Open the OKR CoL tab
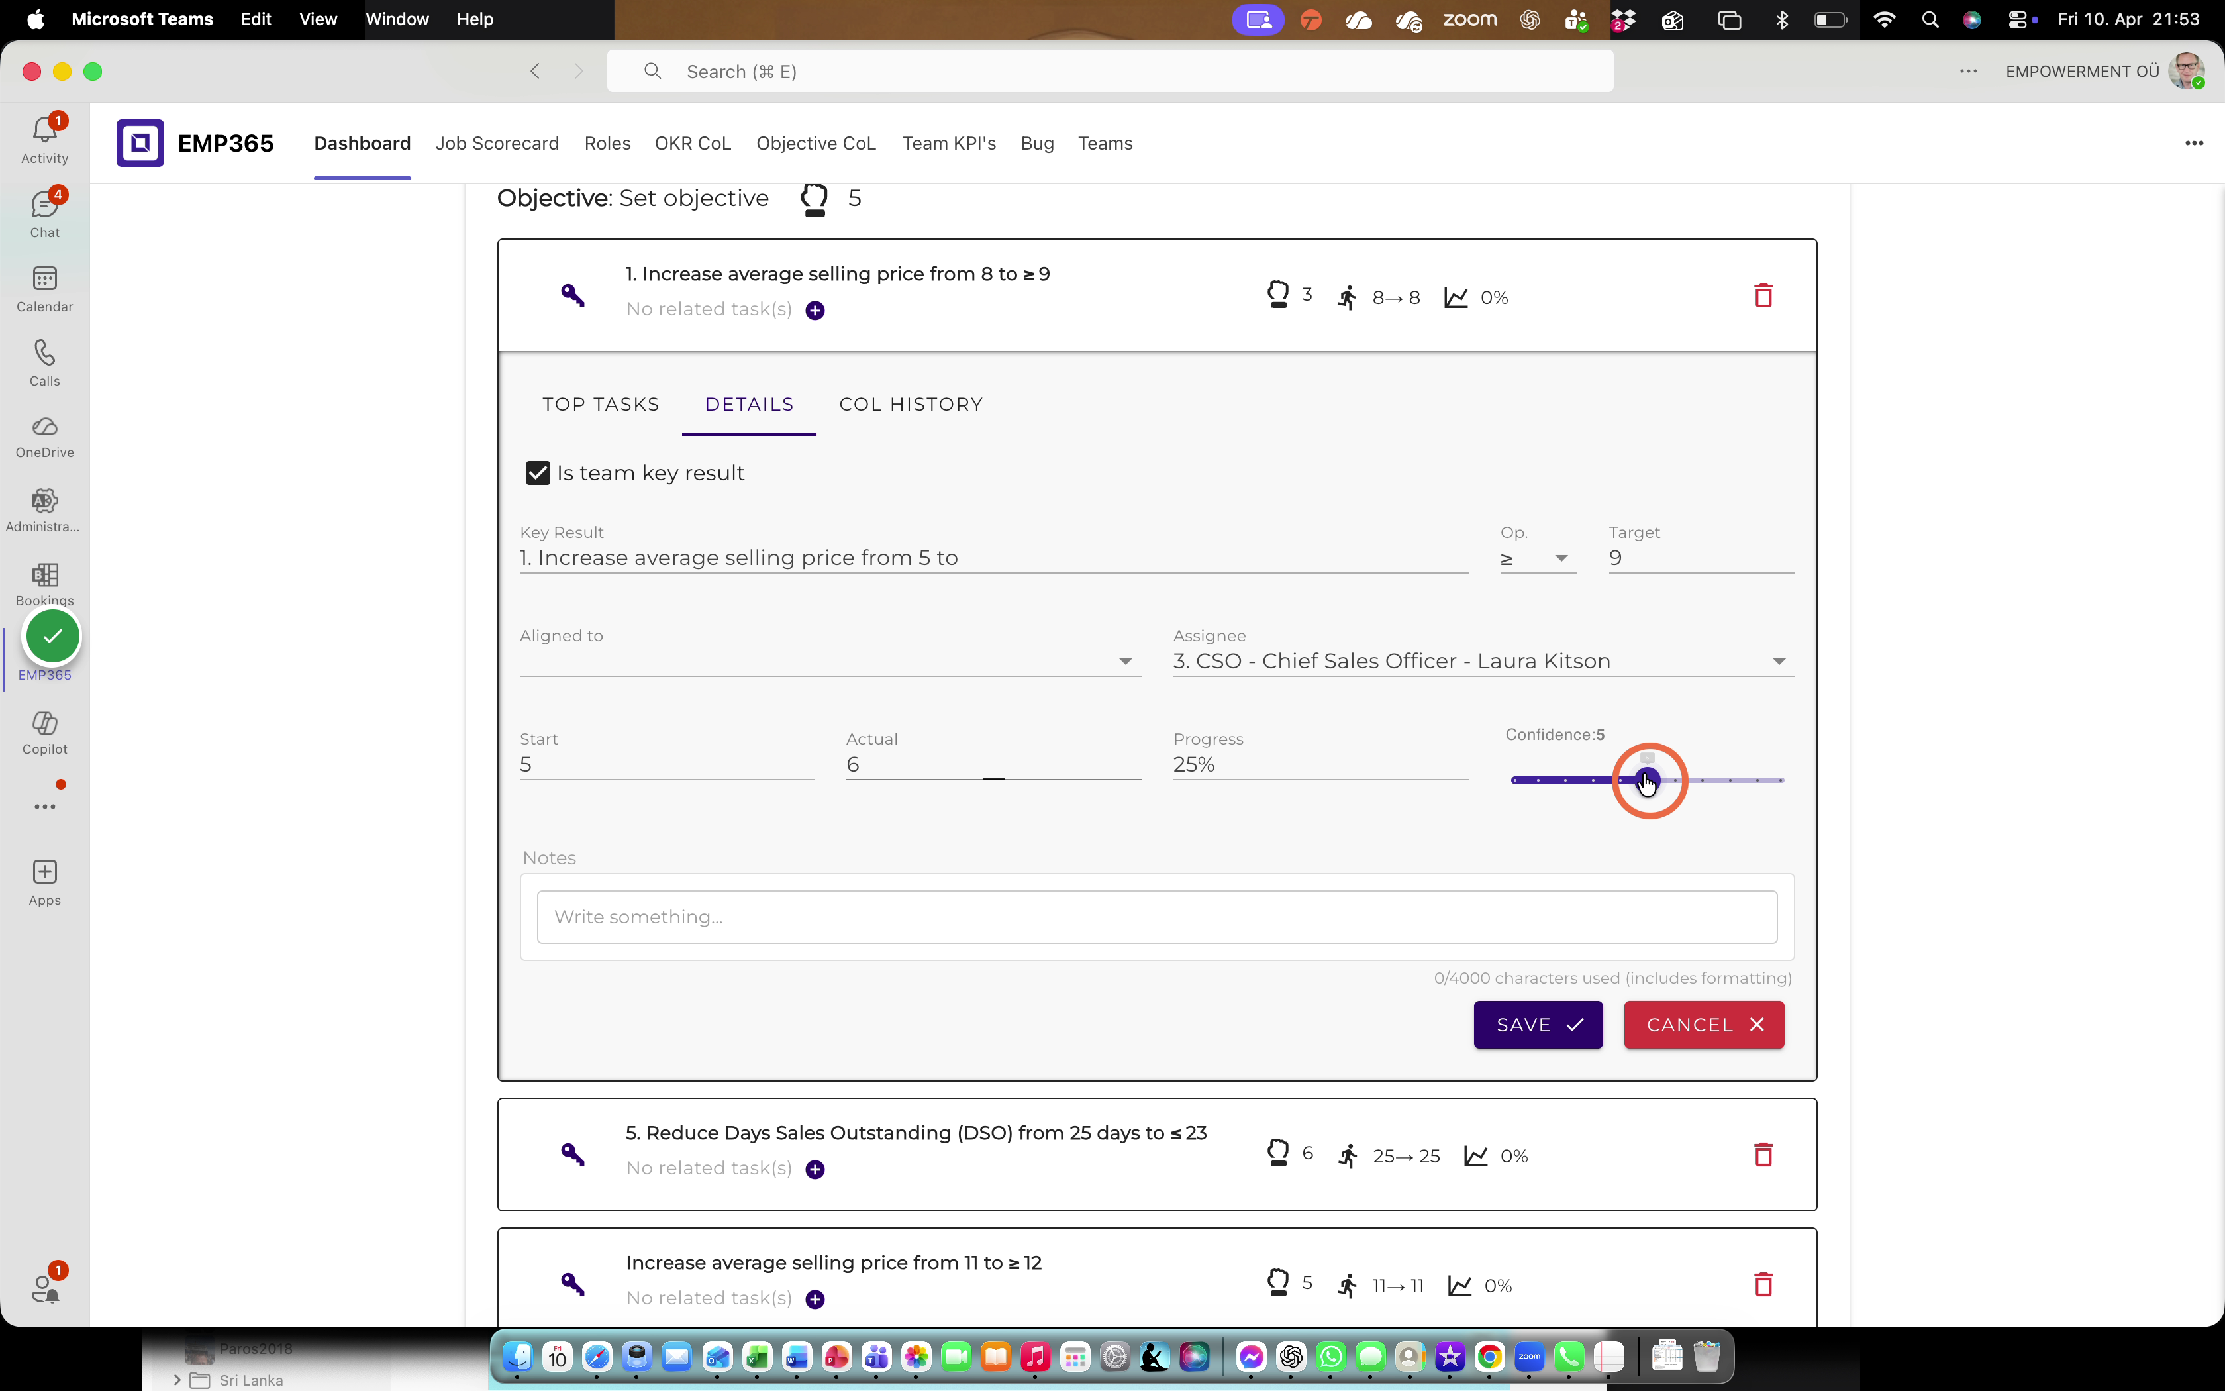The image size is (2225, 1391). 692,144
